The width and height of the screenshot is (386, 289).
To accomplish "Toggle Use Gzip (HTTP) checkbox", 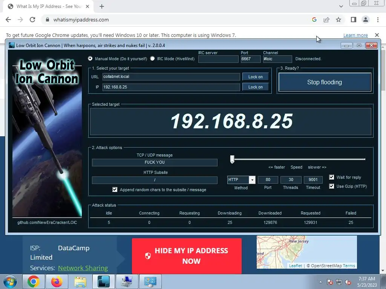I will coord(332,186).
